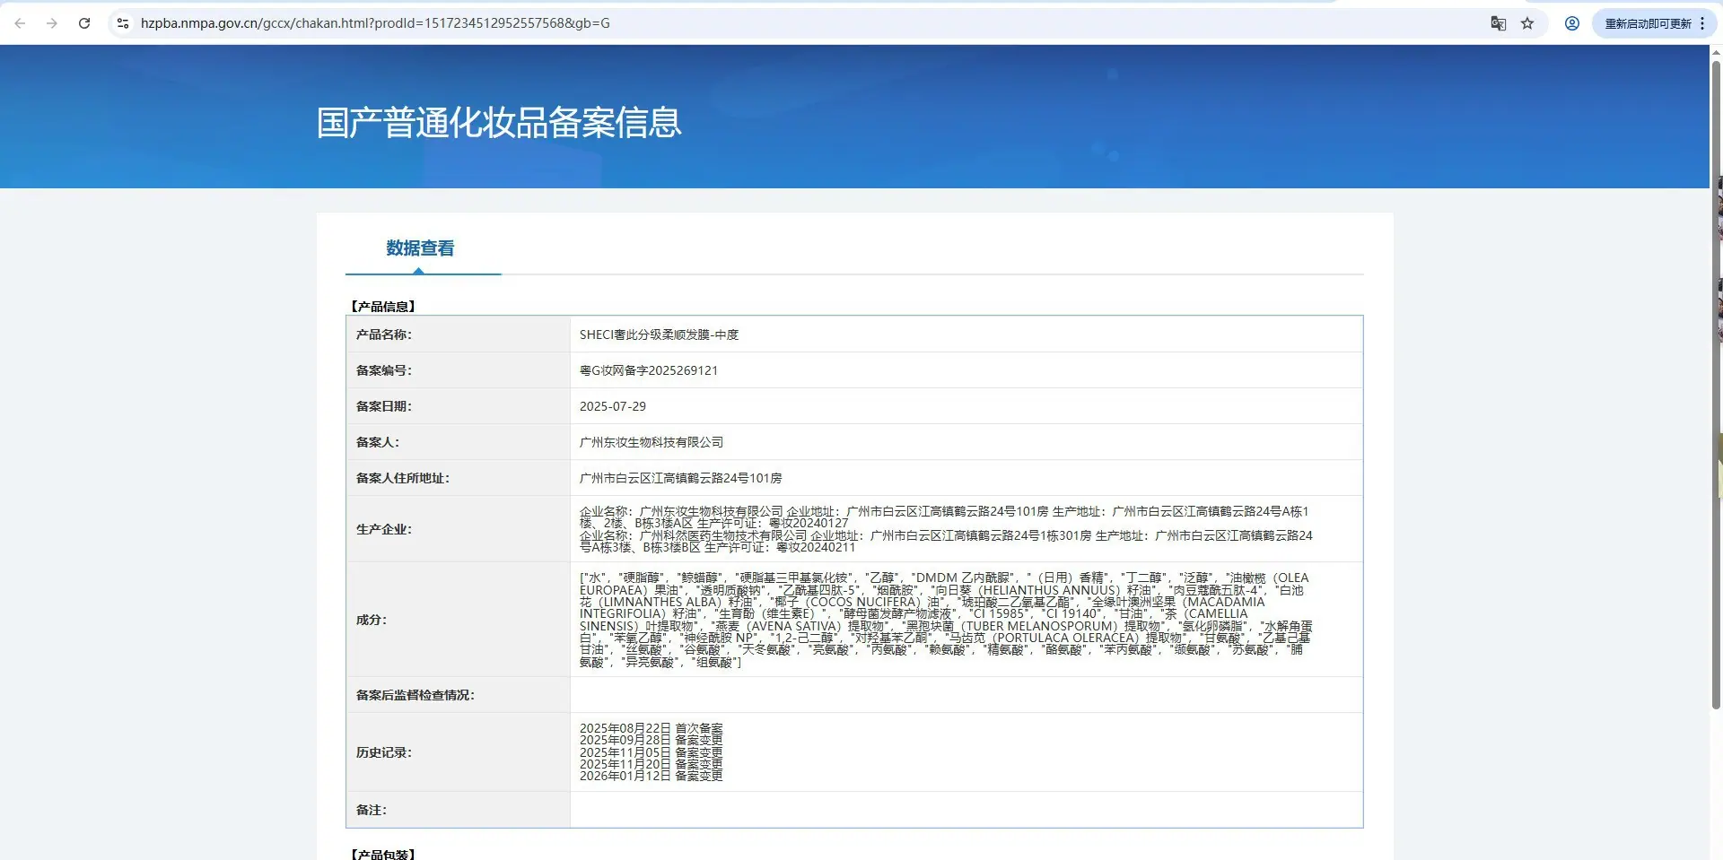The height and width of the screenshot is (860, 1723).
Task: Click the translate page icon
Action: tap(1498, 23)
